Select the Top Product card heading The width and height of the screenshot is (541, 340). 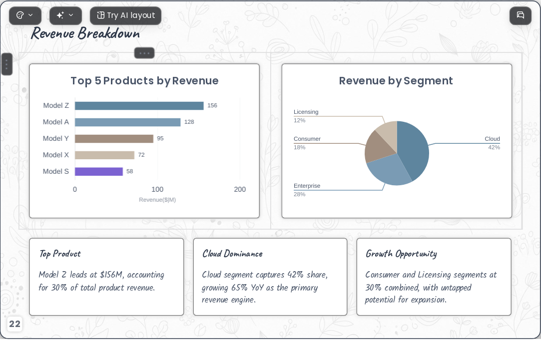(60, 254)
